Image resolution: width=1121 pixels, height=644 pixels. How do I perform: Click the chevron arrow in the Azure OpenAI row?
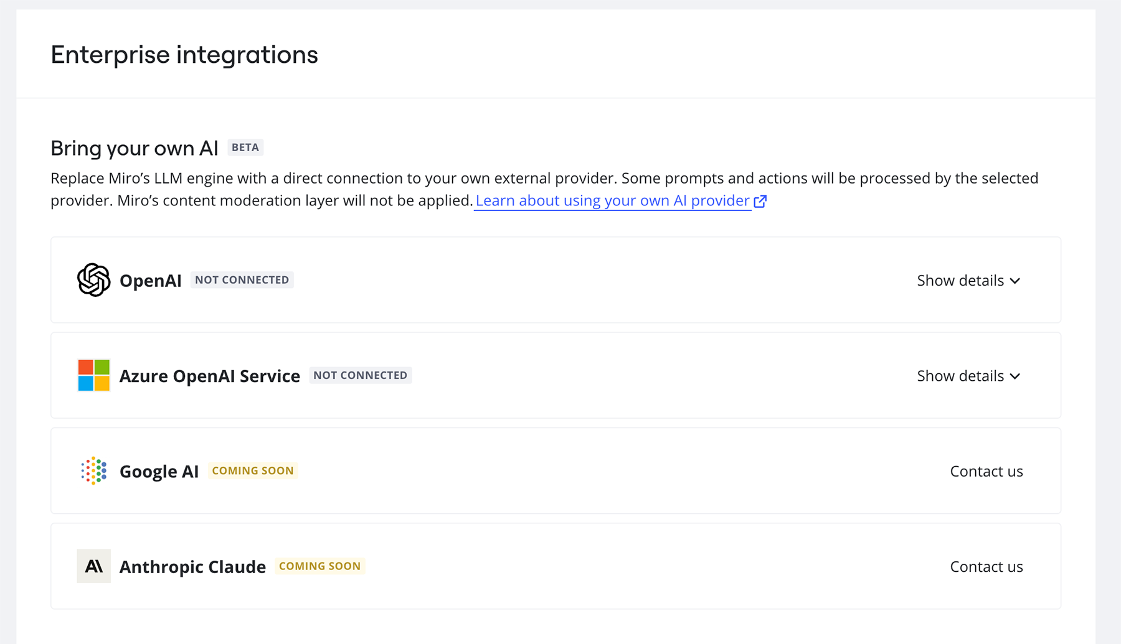coord(1015,376)
